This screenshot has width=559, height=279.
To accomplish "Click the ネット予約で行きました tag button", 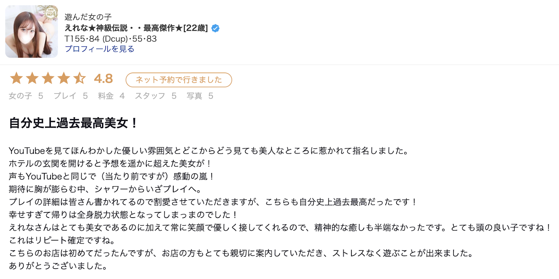I will [x=179, y=80].
